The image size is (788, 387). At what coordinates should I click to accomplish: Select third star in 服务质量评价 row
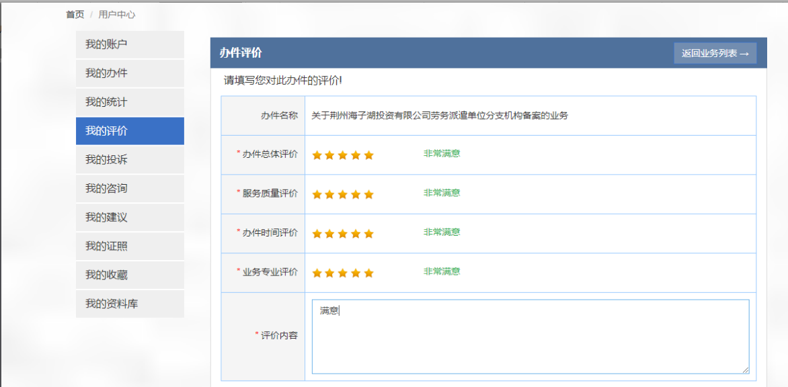coord(343,195)
